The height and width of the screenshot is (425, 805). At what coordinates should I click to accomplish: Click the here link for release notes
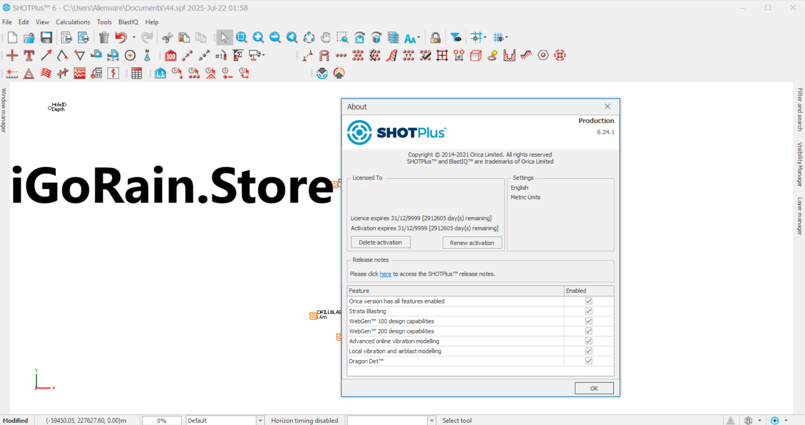click(385, 274)
